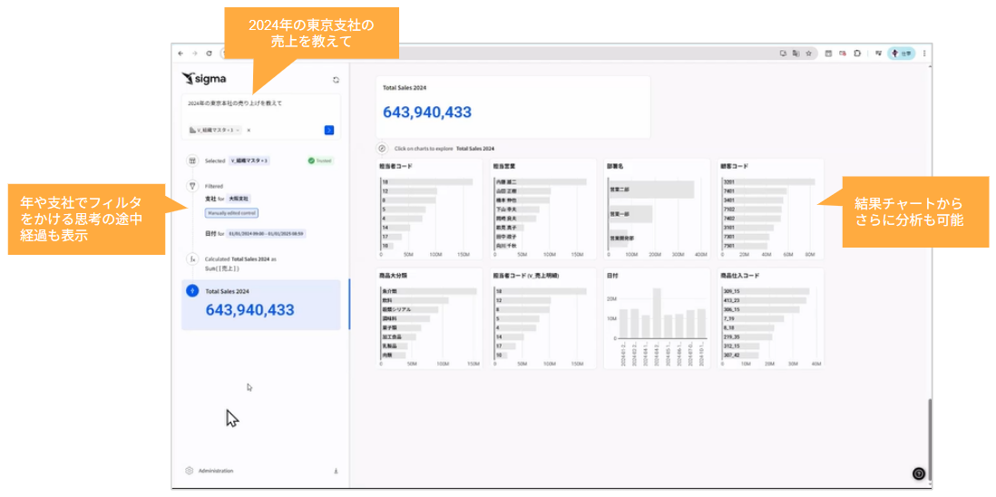Edit the 支社 branch filter value
996x497 pixels.
pos(239,198)
